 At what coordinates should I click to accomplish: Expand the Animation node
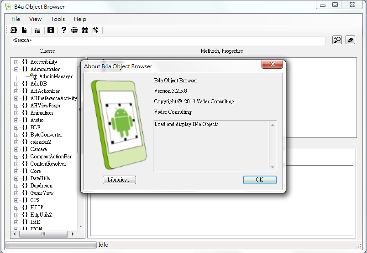pos(16,113)
